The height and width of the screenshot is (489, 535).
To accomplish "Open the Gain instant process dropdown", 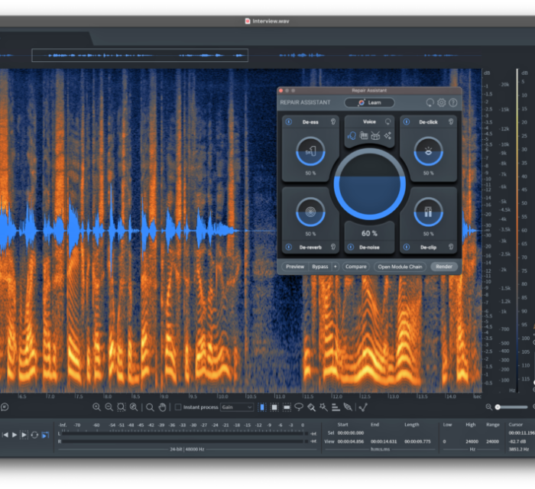I will pos(237,407).
